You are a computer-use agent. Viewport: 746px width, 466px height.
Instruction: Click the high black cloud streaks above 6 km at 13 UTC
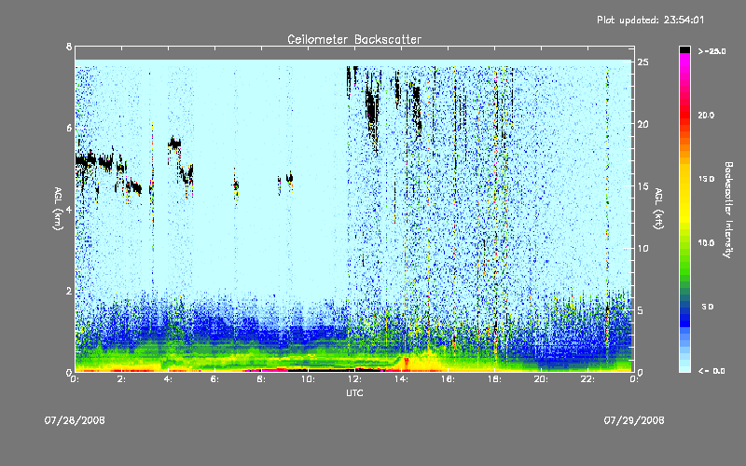pos(372,107)
